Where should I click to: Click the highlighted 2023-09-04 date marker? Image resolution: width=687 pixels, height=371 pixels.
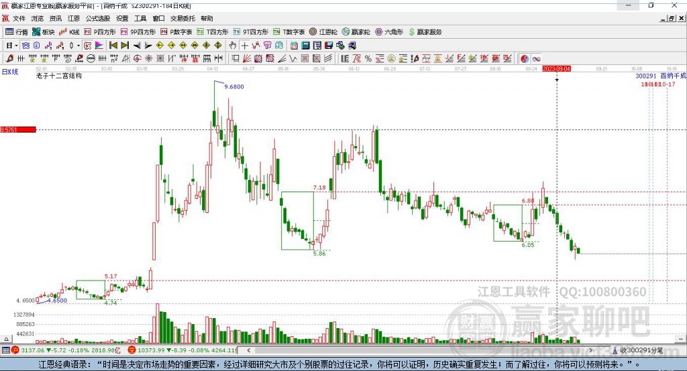(x=556, y=69)
